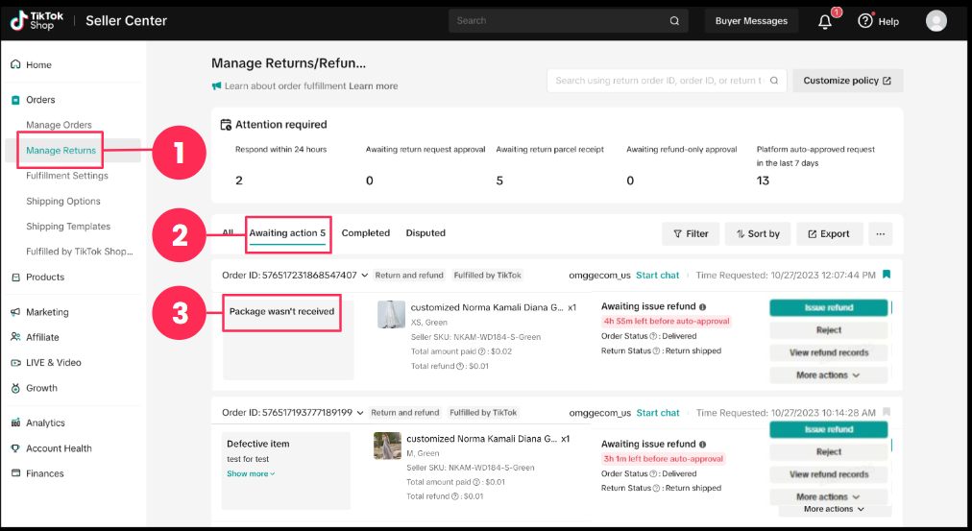Click the user profile avatar

pos(936,21)
